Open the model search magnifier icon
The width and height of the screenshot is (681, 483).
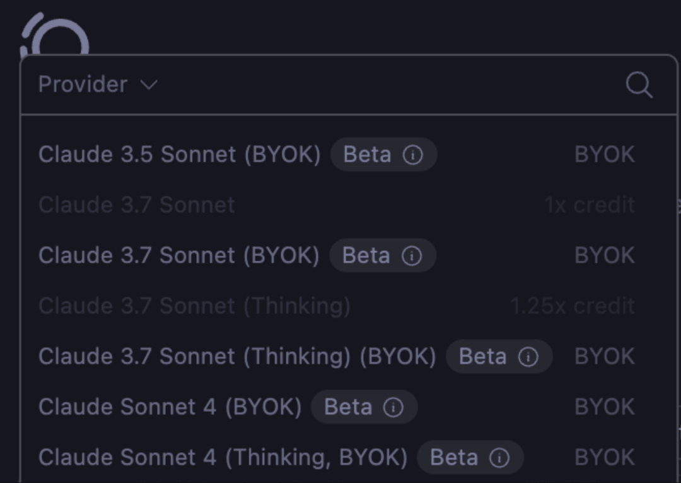click(639, 84)
